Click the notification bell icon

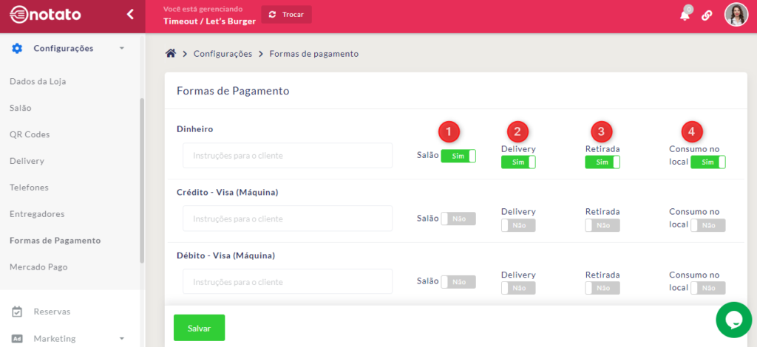click(x=685, y=16)
